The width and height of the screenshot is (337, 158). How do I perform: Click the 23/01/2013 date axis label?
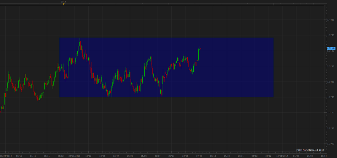coord(74,156)
